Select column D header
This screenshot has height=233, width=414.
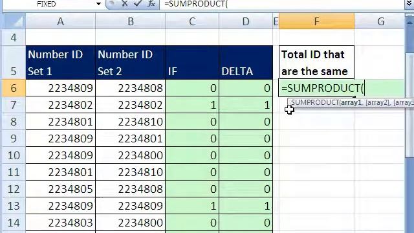pos(246,21)
